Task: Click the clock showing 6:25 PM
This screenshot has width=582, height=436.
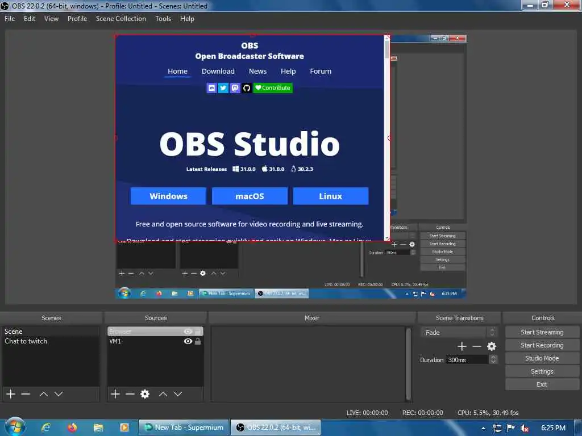Action: point(553,428)
